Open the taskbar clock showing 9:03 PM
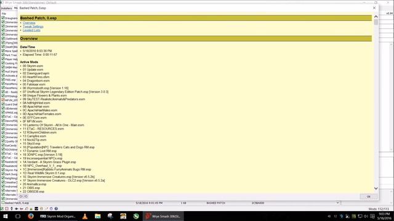This screenshot has width=394, height=221. coord(384,216)
